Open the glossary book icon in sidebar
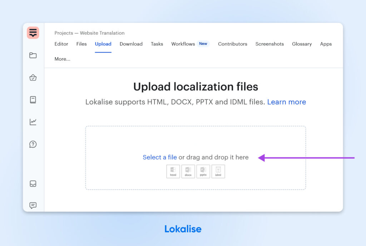This screenshot has width=366, height=246. (33, 100)
